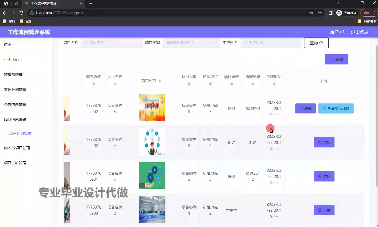378x227 pixels.
Task: Open 详情 for 项目名称3 row
Action: click(x=324, y=176)
